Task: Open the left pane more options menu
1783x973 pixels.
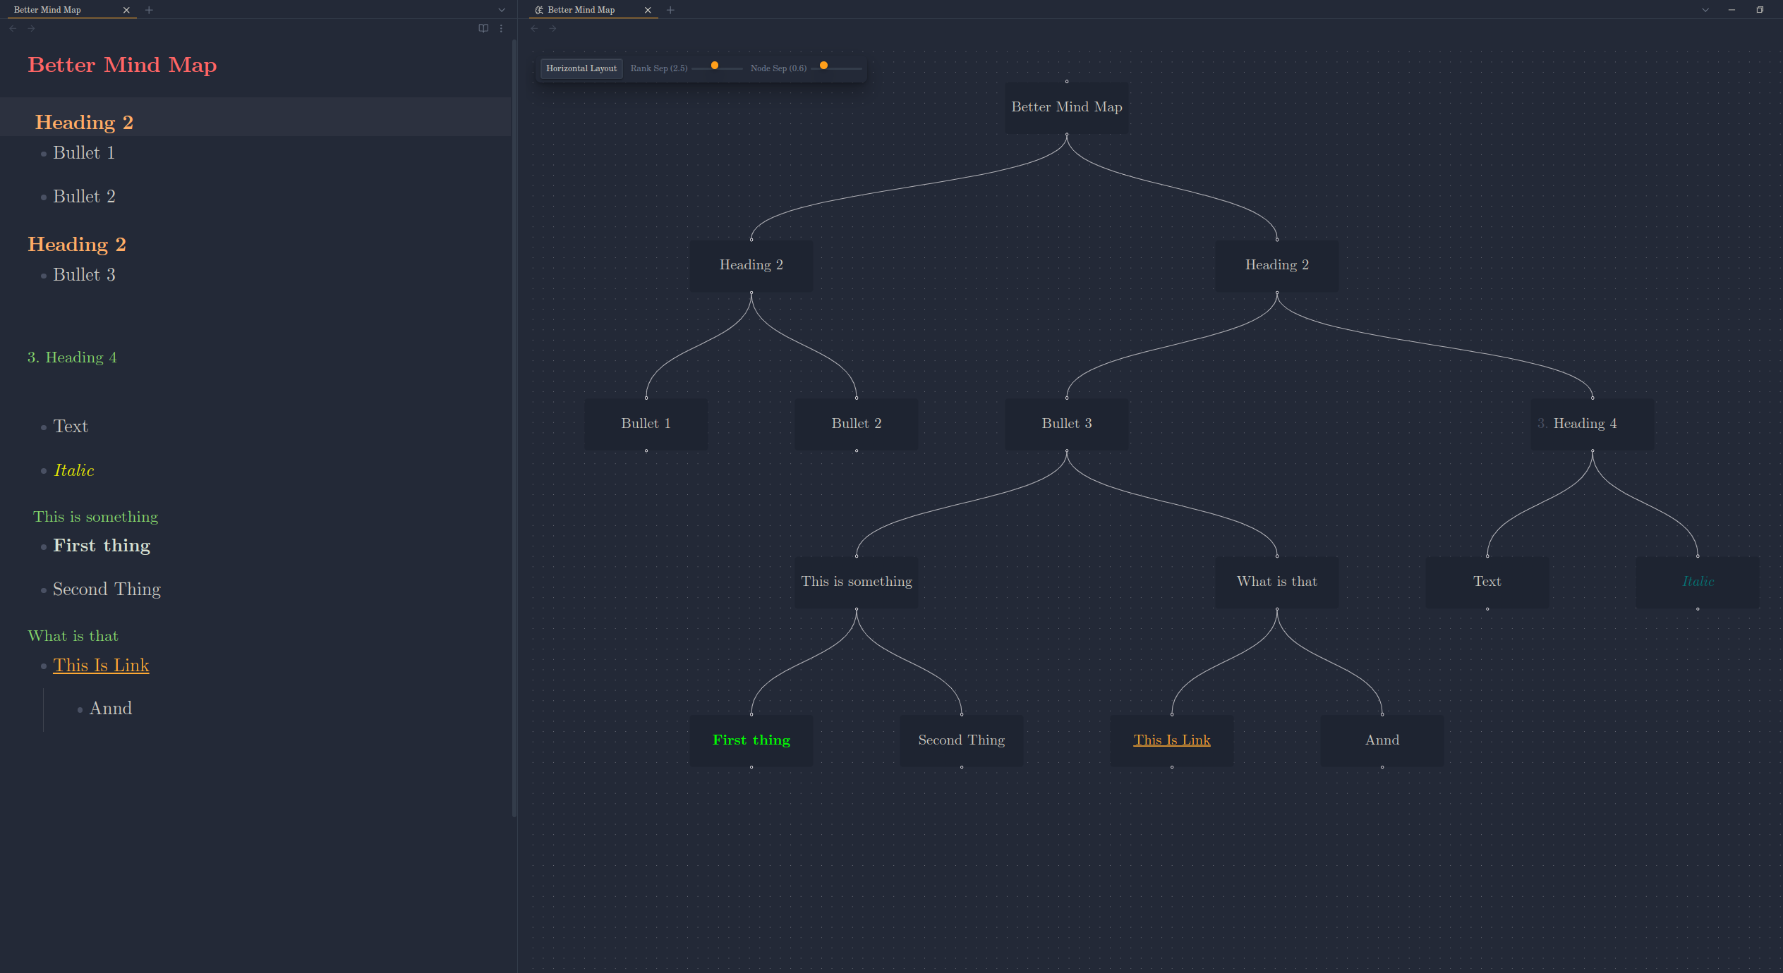Action: click(501, 28)
